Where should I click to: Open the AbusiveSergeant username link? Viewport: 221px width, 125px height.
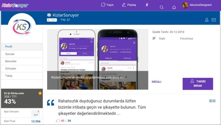201,5
